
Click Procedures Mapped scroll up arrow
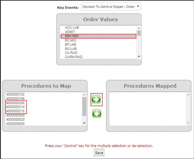click(188, 95)
